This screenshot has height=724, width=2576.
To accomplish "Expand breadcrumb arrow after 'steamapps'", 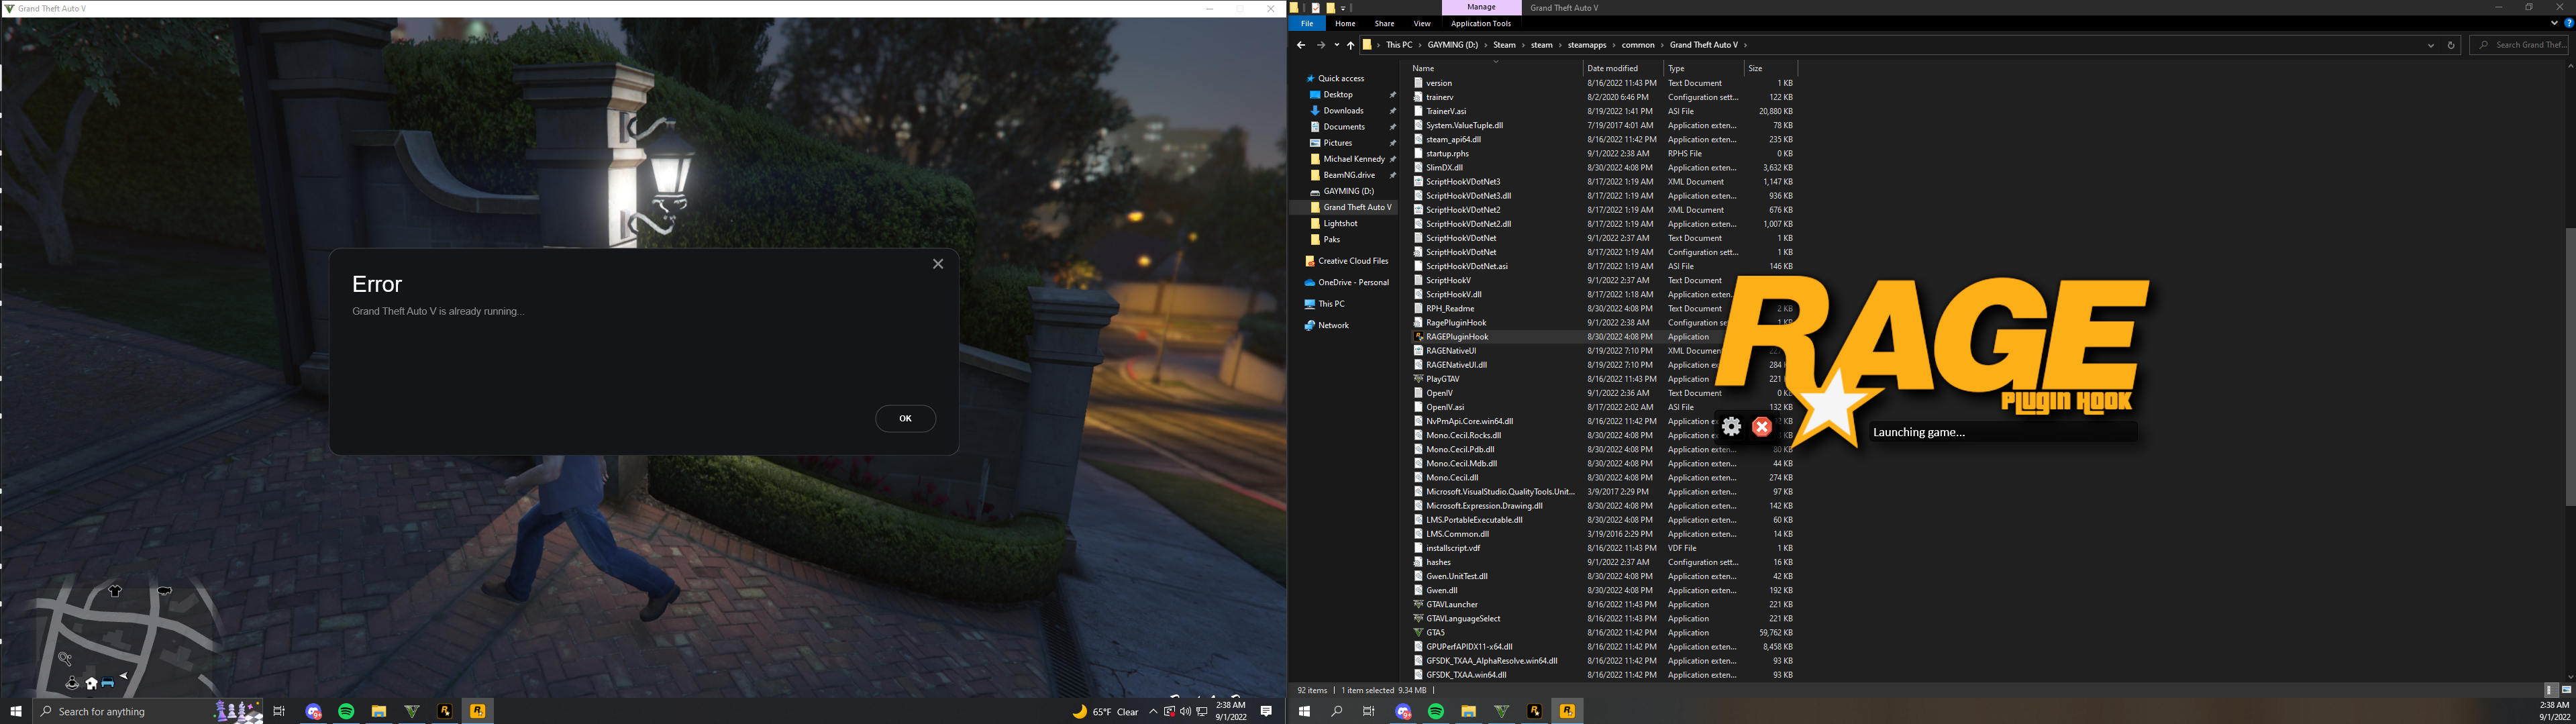I will point(1614,45).
